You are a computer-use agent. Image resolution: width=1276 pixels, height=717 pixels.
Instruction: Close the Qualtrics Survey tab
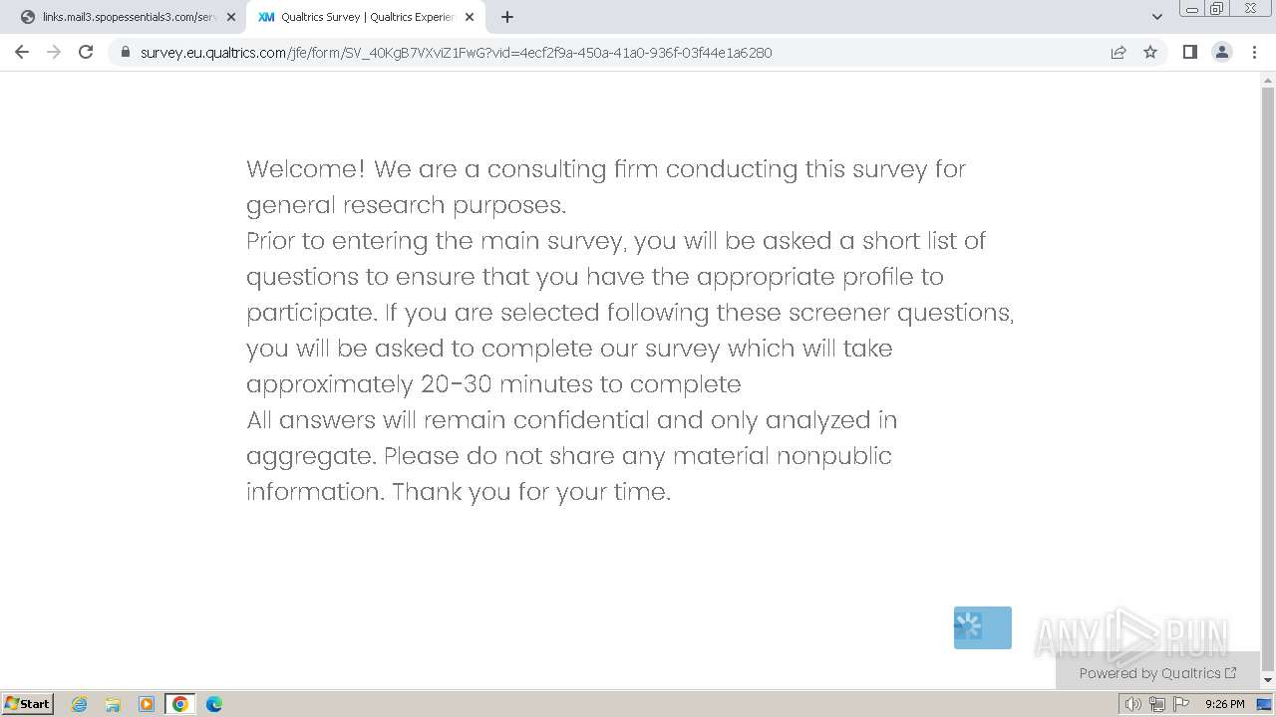pyautogui.click(x=470, y=17)
